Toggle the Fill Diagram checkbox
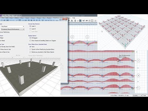This screenshot has width=148, height=111. point(30,38)
